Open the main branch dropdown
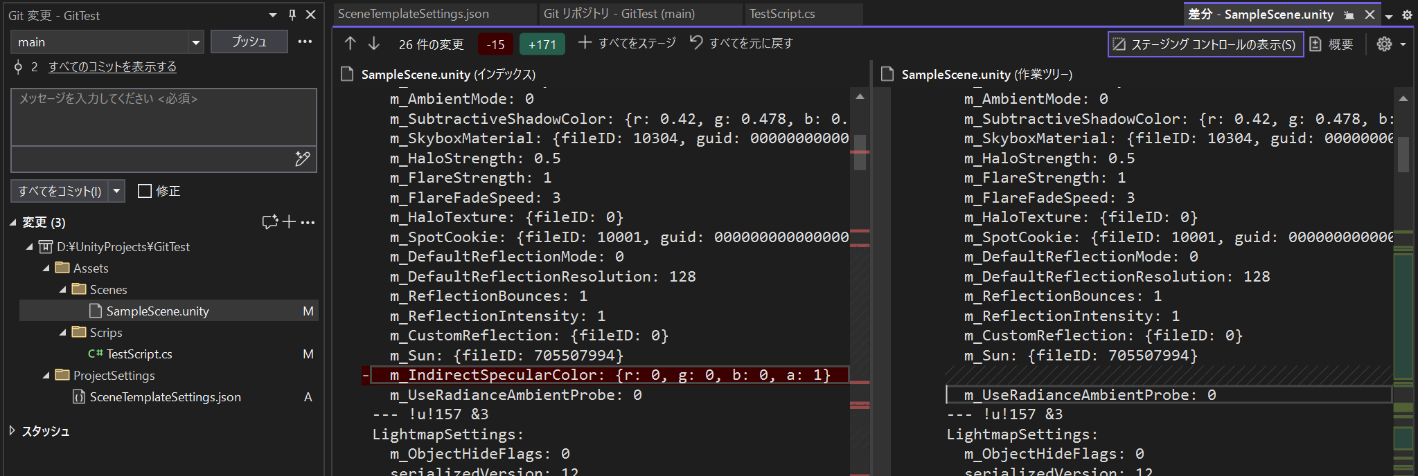This screenshot has width=1418, height=476. (x=196, y=42)
